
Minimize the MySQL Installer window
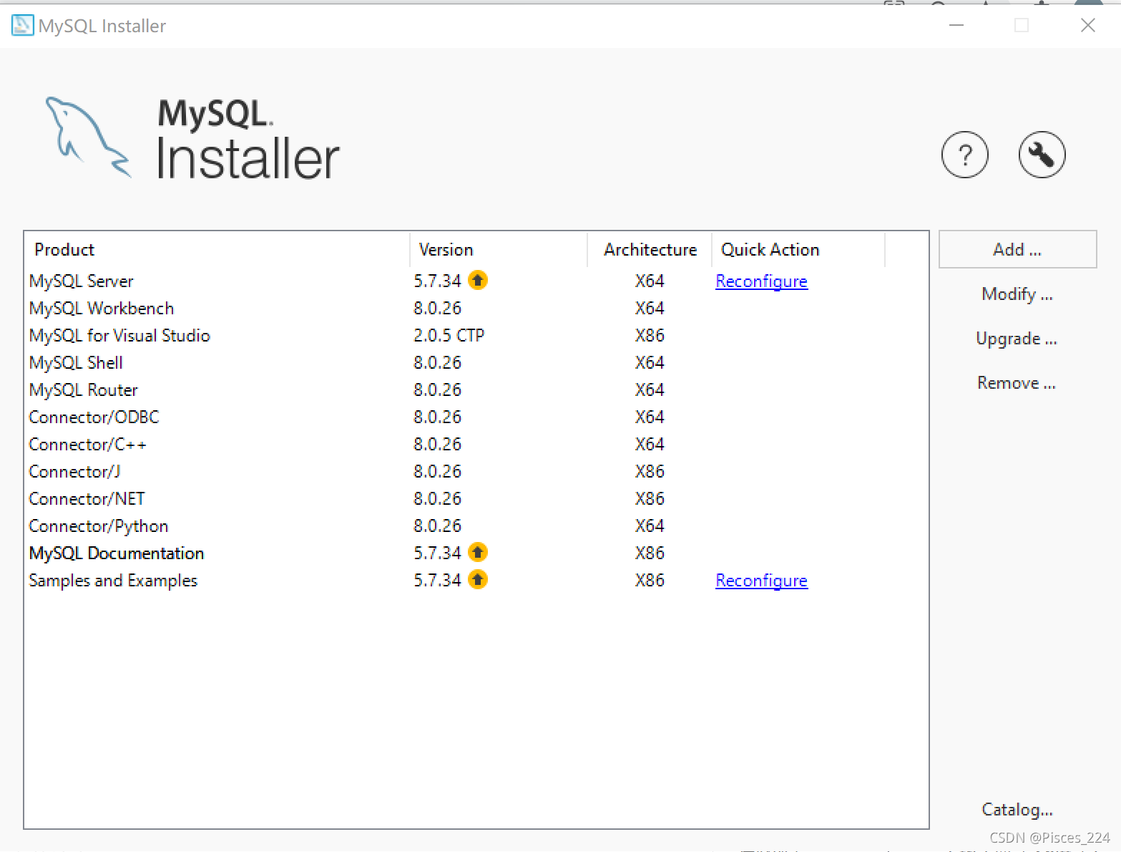pyautogui.click(x=956, y=25)
